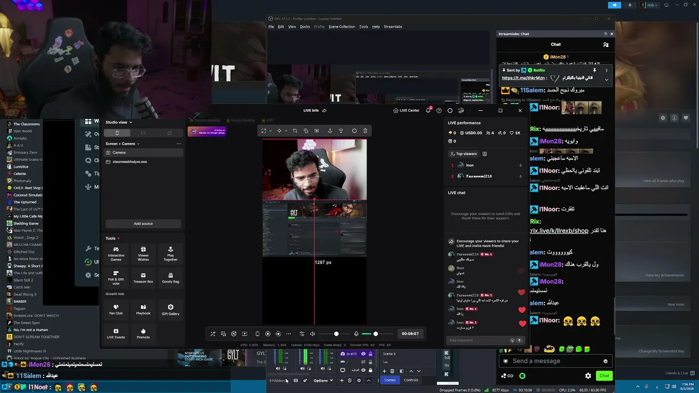This screenshot has width=699, height=393.
Task: Open Streamlabs chat settings gear
Action: pyautogui.click(x=588, y=376)
